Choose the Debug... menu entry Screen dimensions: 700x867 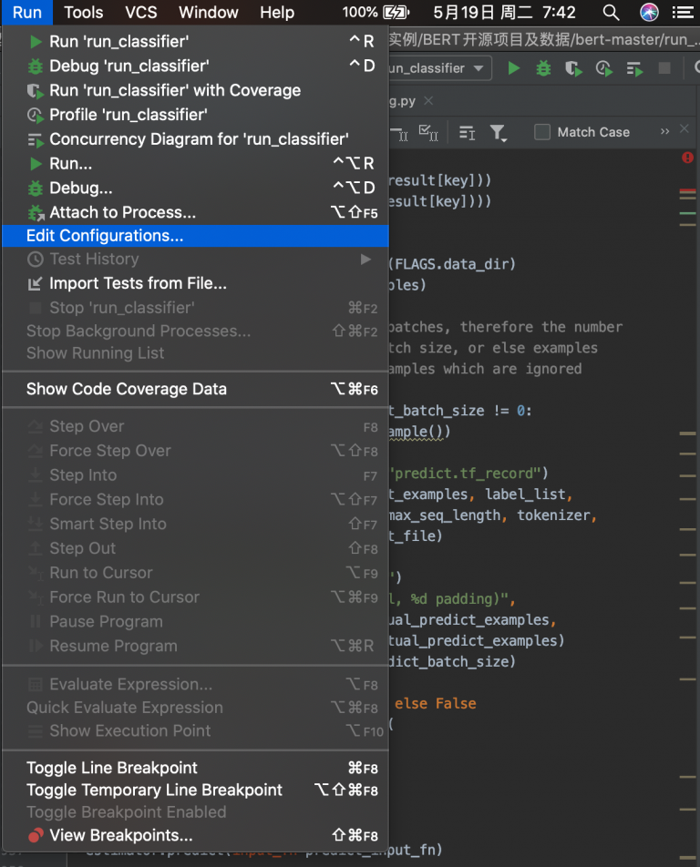(195, 188)
